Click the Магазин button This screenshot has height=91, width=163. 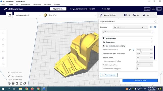pyautogui.click(x=147, y=9)
